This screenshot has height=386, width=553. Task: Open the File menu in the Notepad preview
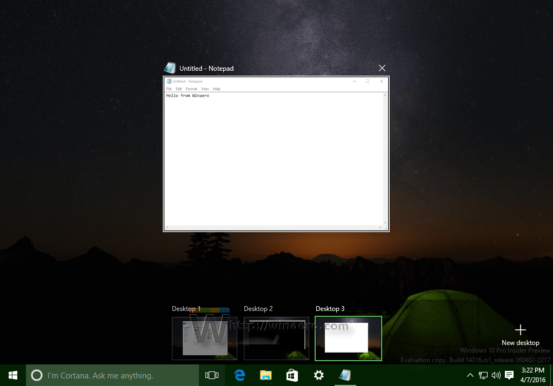point(169,89)
